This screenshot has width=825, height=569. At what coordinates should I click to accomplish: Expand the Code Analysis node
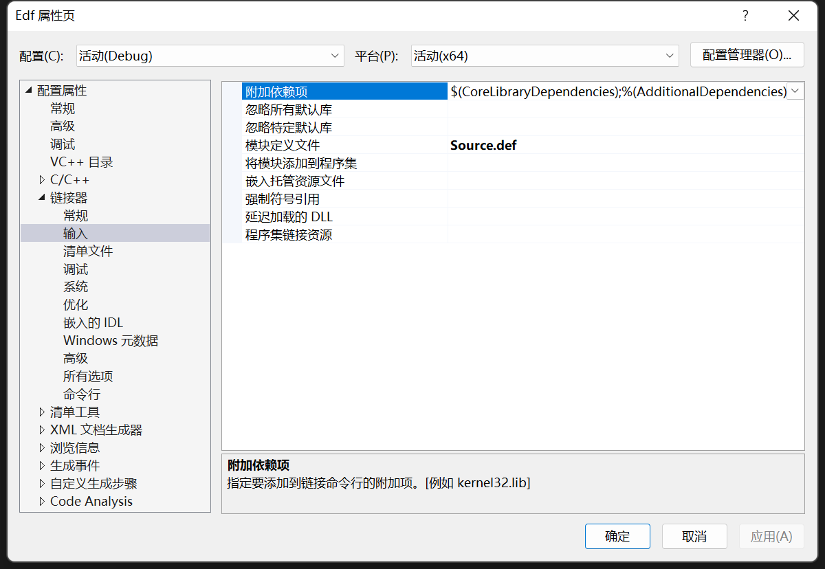pos(42,502)
